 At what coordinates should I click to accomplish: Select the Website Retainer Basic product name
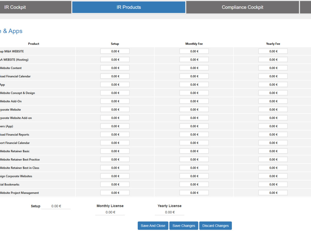pyautogui.click(x=15, y=151)
